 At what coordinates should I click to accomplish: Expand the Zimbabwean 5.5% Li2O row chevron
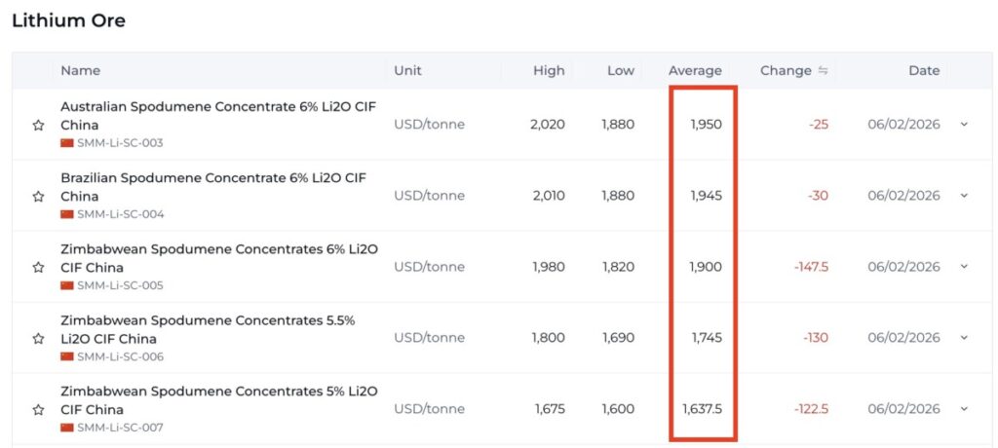[964, 338]
